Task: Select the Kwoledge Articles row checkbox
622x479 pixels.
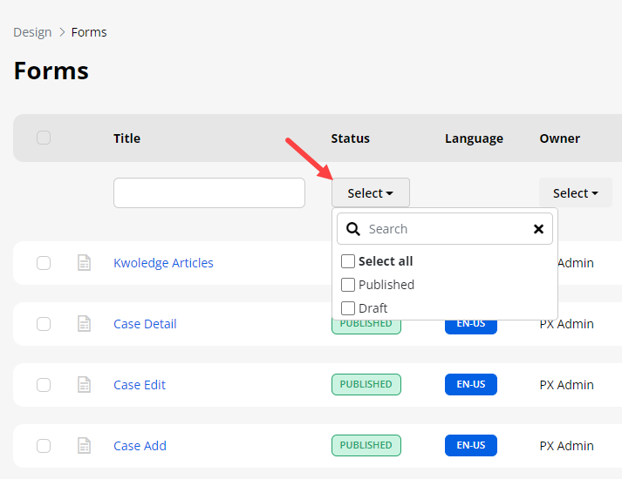Action: [44, 263]
